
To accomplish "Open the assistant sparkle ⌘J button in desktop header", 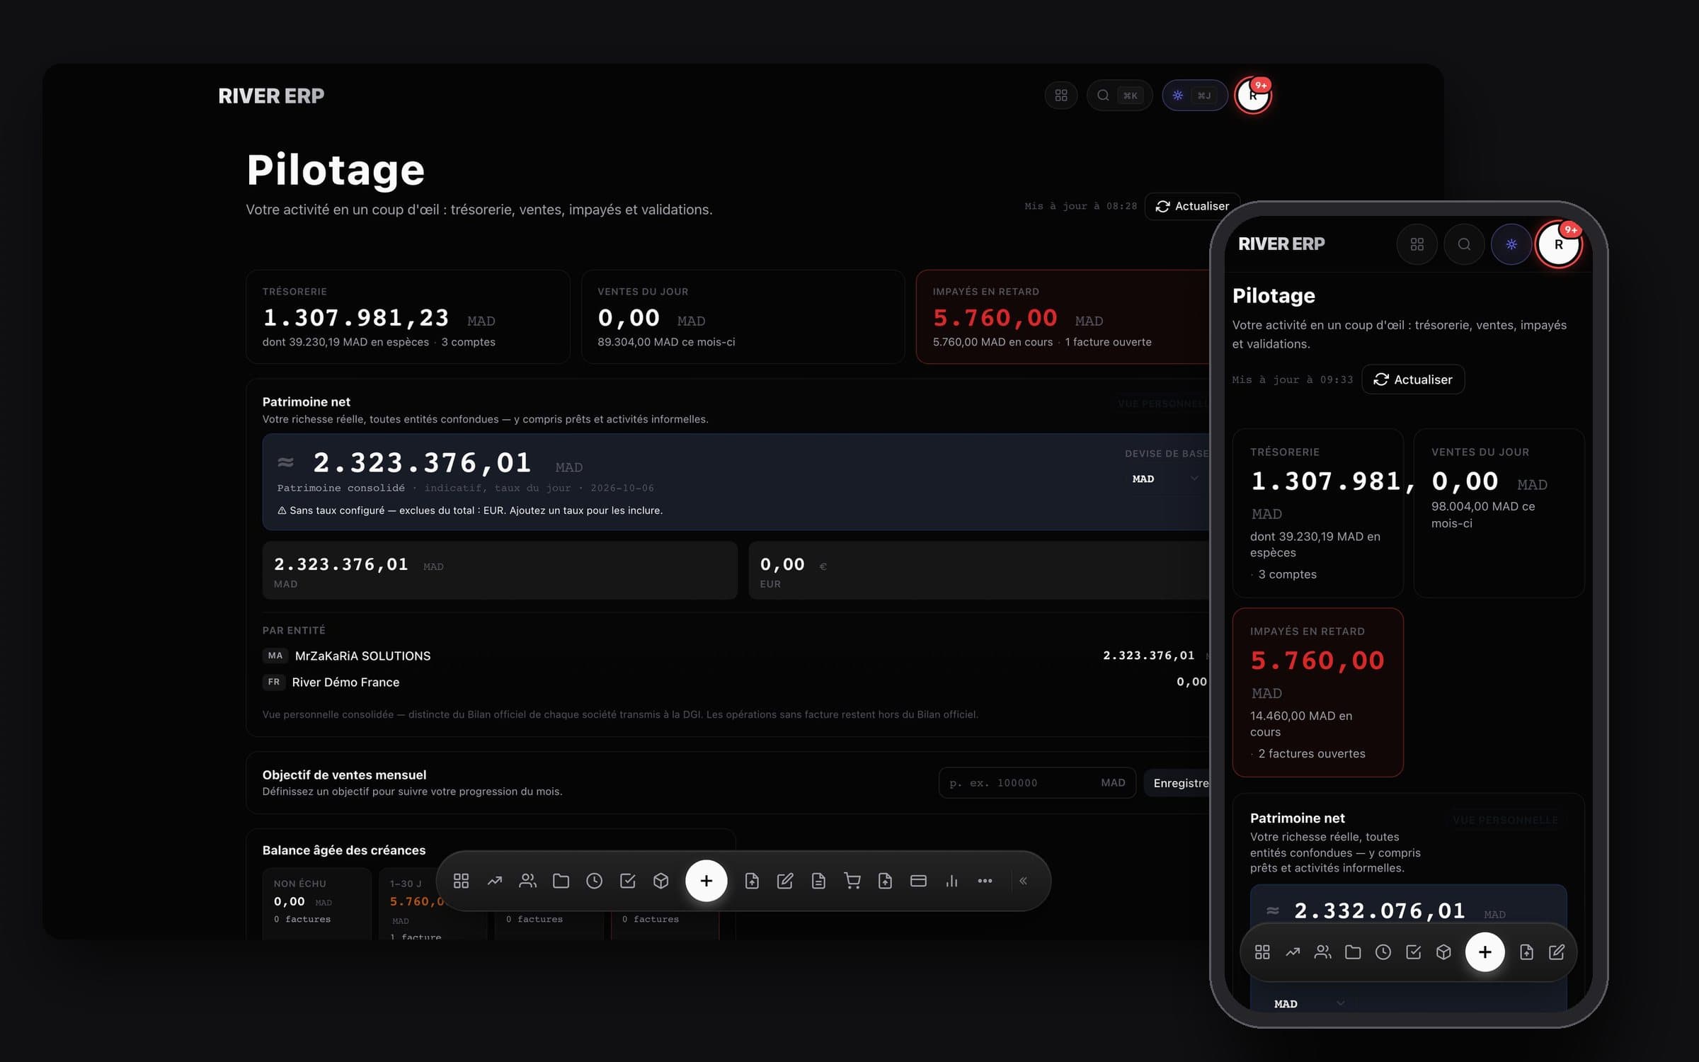I will coord(1194,96).
